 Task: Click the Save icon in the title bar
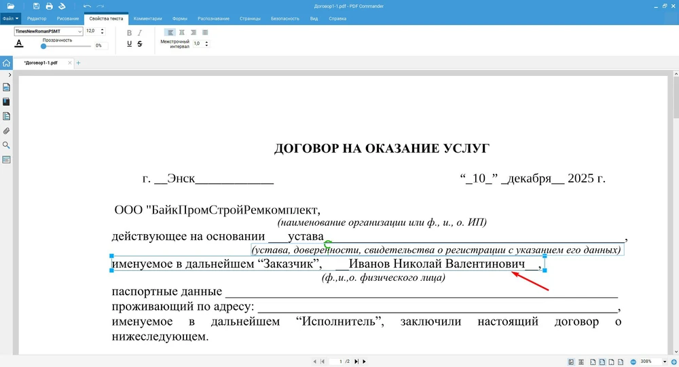(37, 6)
